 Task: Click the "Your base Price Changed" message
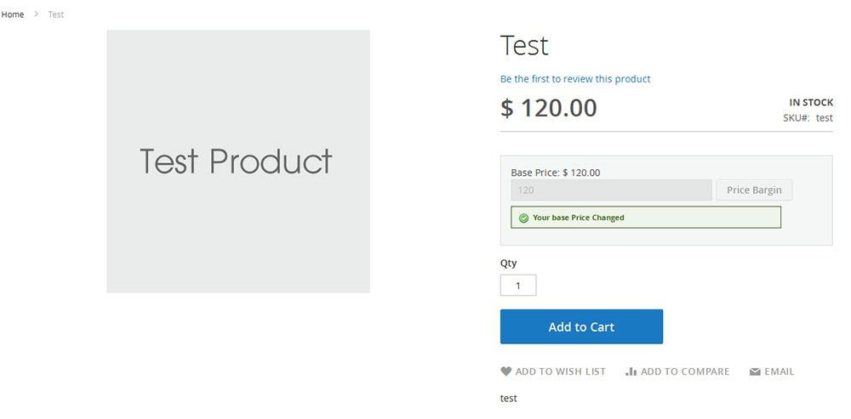tap(579, 218)
